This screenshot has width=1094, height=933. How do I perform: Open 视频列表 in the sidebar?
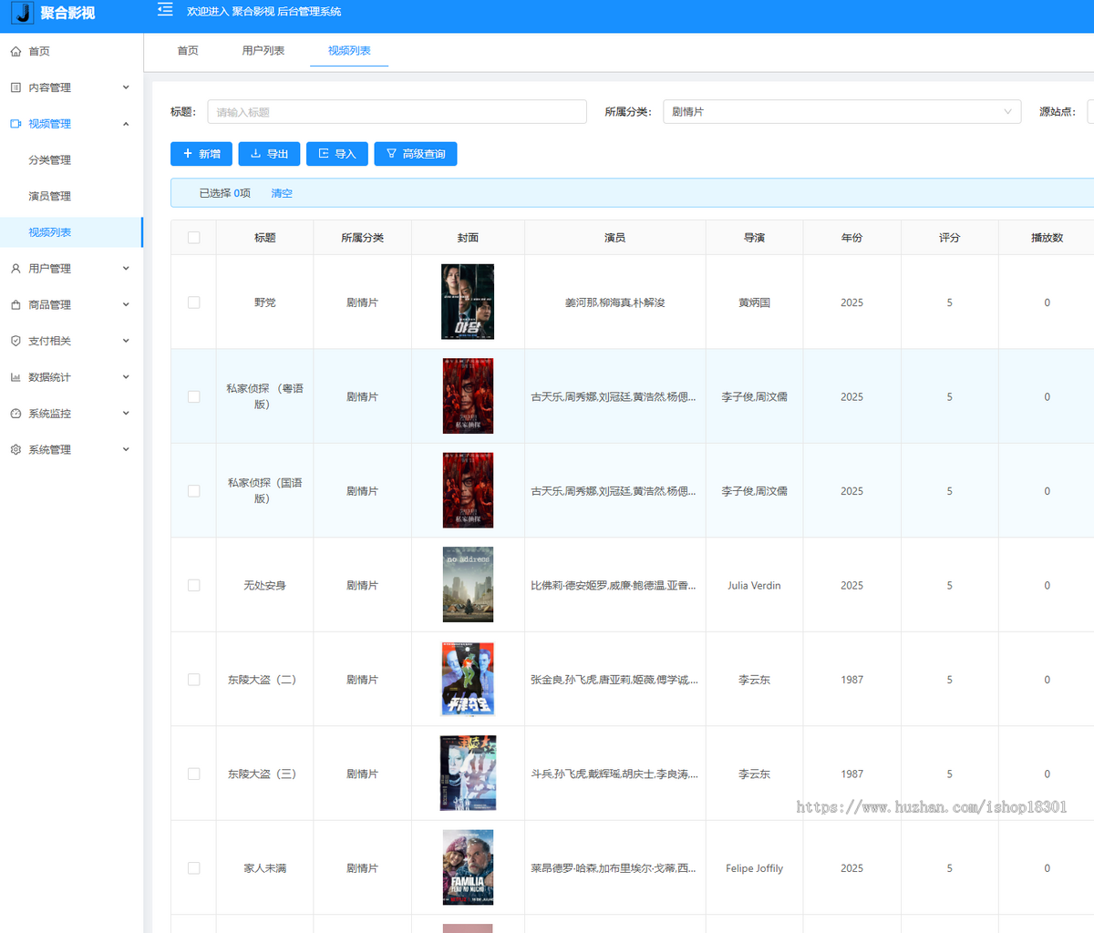[x=71, y=232]
